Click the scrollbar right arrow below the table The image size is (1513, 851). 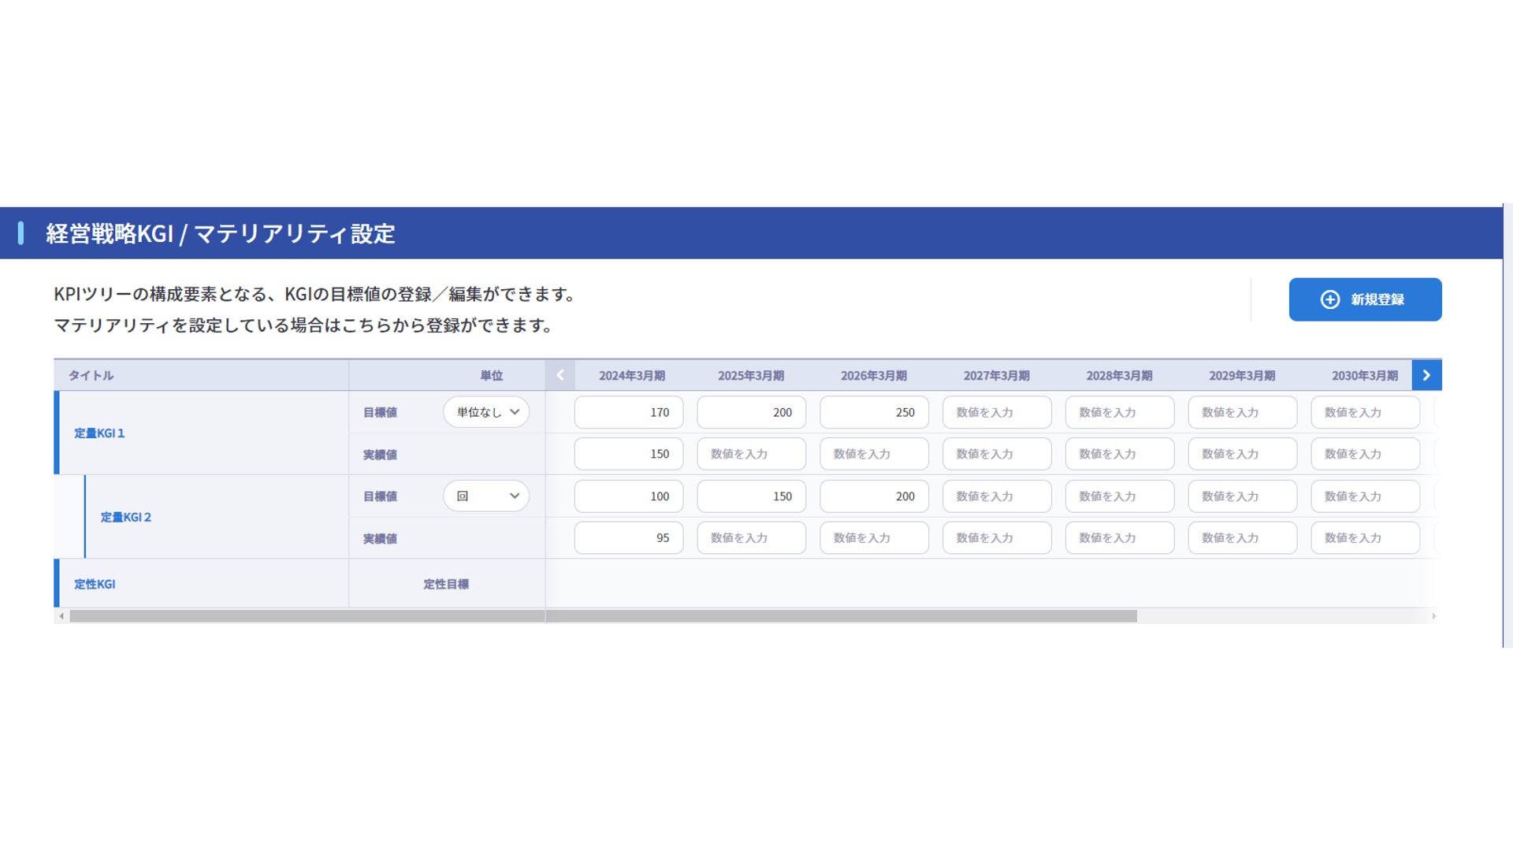coord(1434,616)
